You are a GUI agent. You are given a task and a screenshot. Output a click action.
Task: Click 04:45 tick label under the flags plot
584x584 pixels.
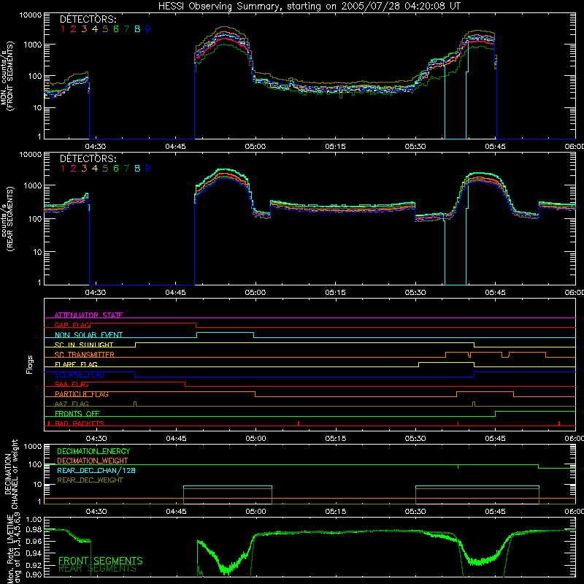click(176, 439)
